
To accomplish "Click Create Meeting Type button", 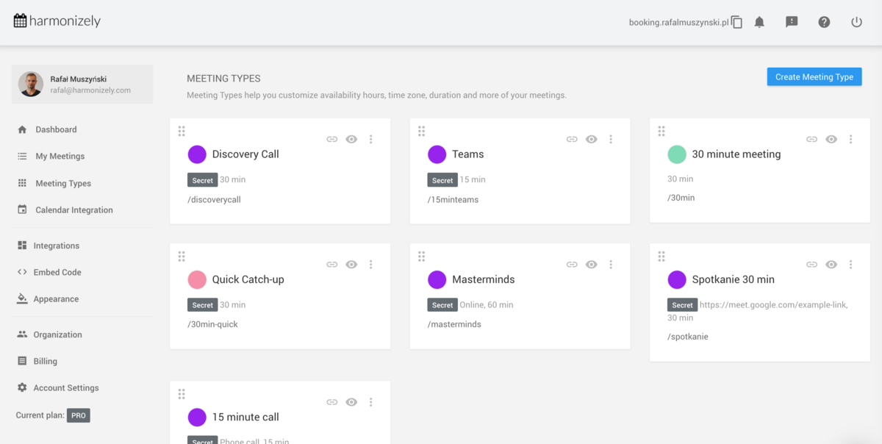I will tap(814, 76).
